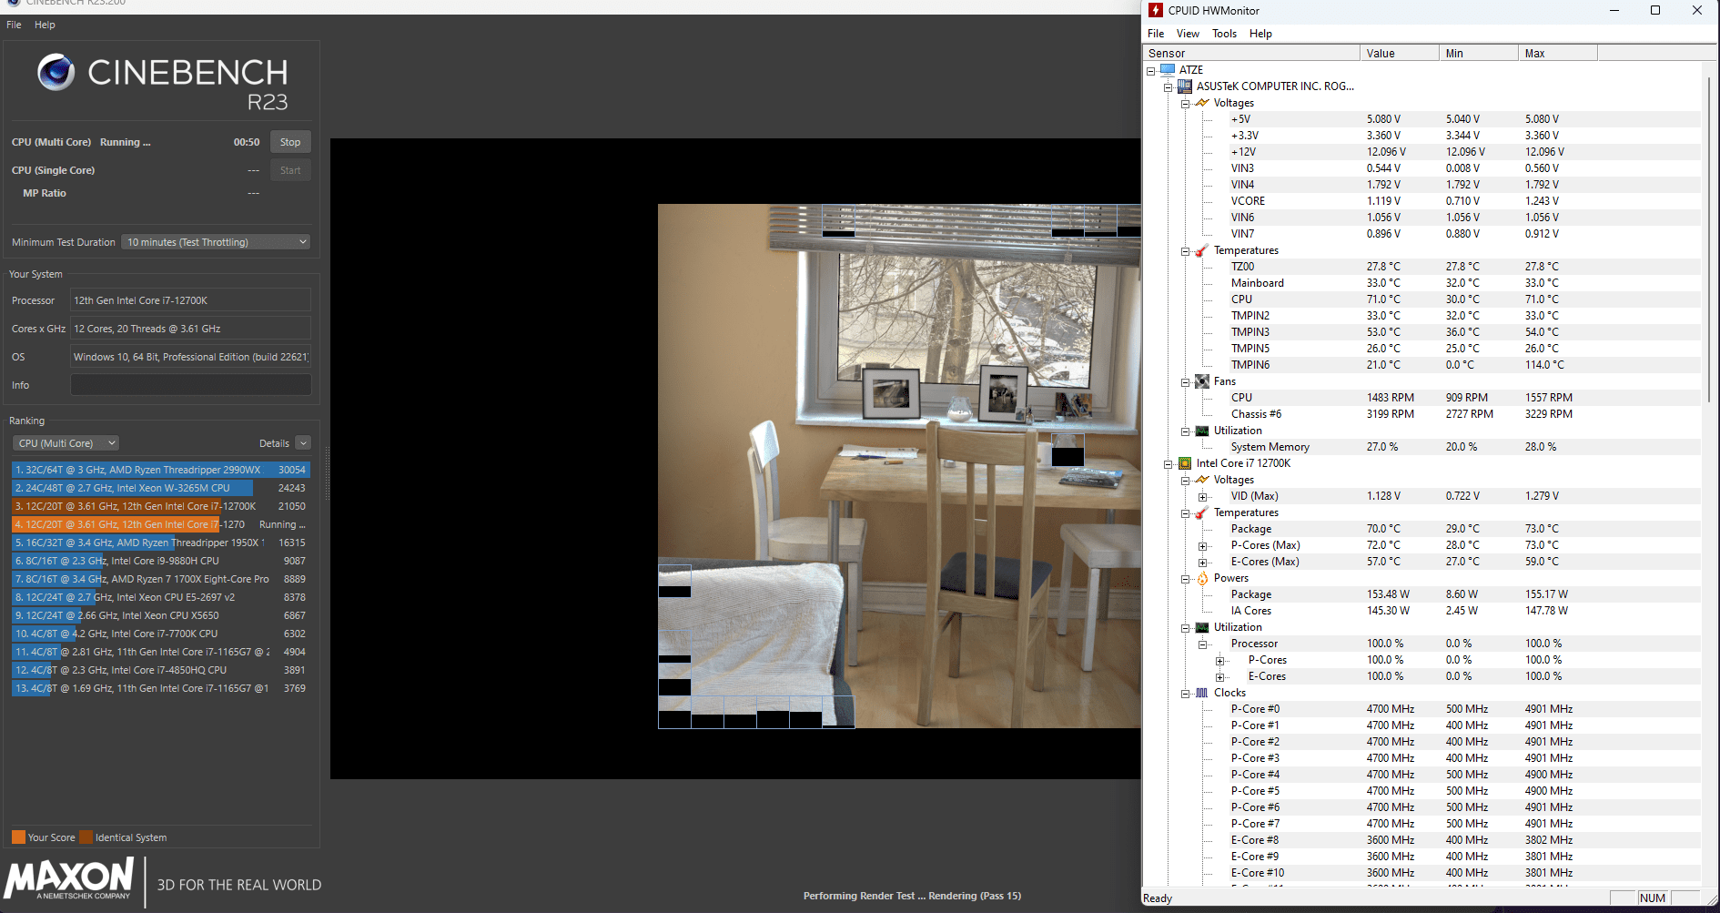Open the Cinebench Help menu
The height and width of the screenshot is (913, 1720).
(45, 25)
